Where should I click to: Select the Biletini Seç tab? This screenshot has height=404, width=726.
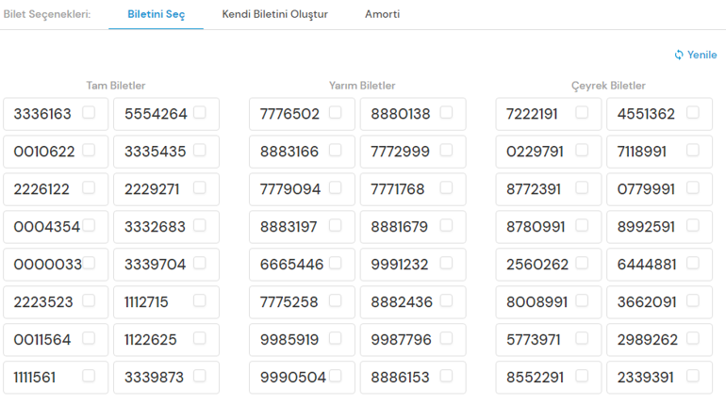156,14
